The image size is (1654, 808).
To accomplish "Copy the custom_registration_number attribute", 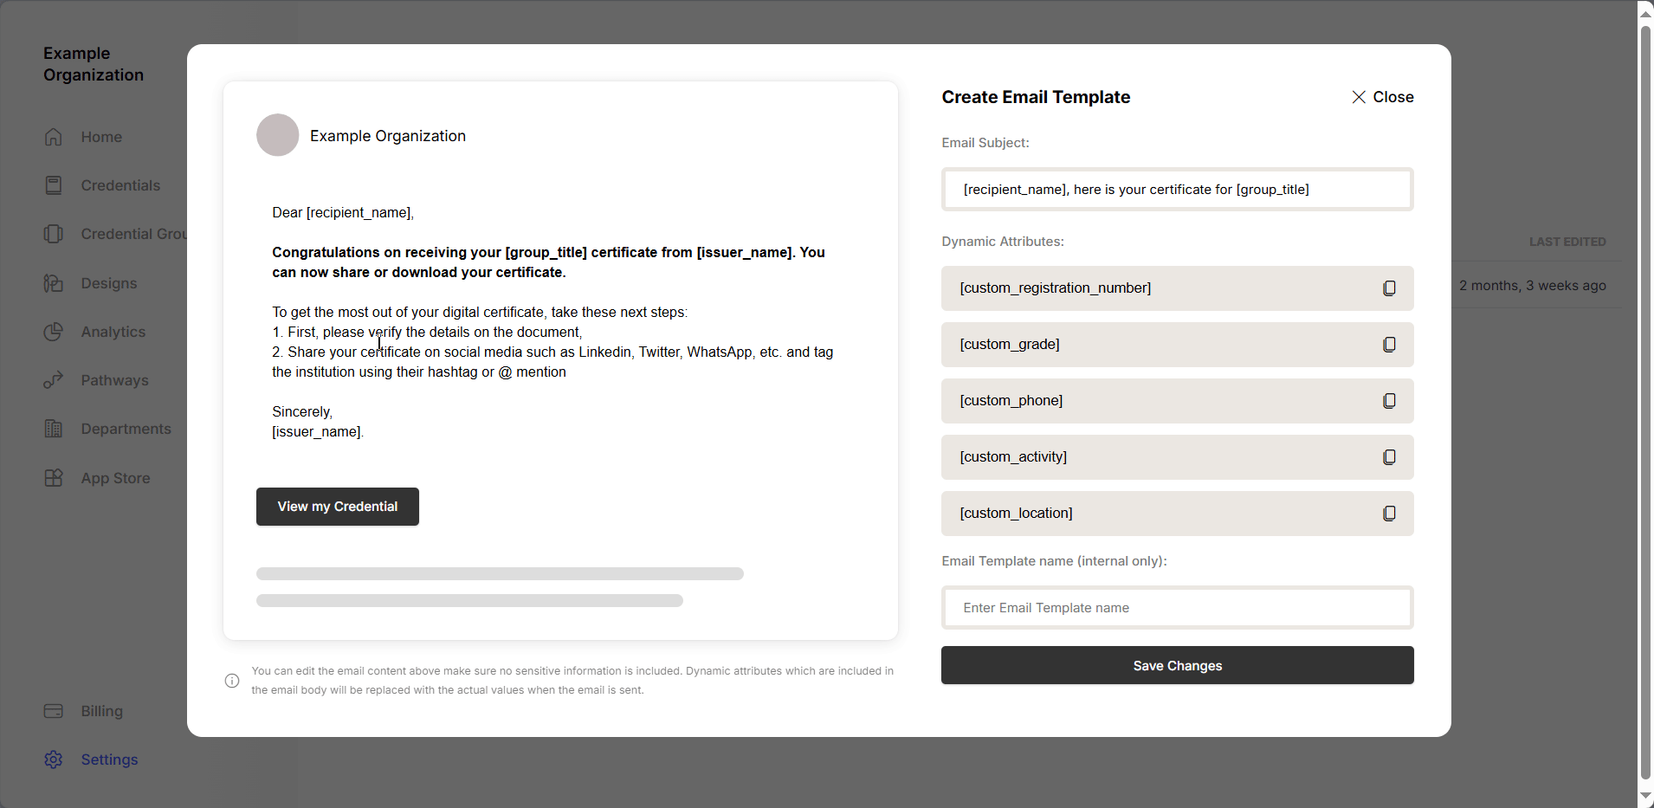I will click(1389, 288).
